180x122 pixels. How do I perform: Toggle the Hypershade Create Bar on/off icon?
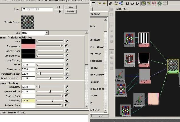click(x=93, y=3)
